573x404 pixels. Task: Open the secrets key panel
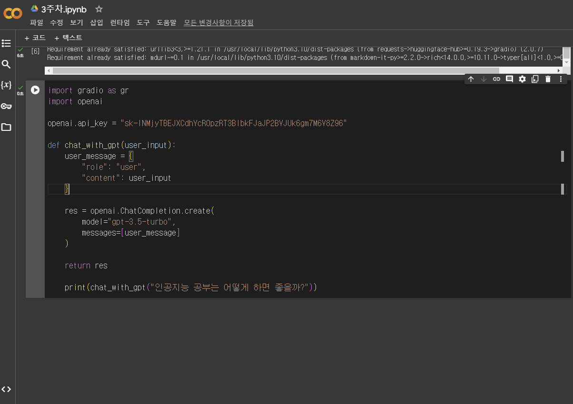click(6, 106)
